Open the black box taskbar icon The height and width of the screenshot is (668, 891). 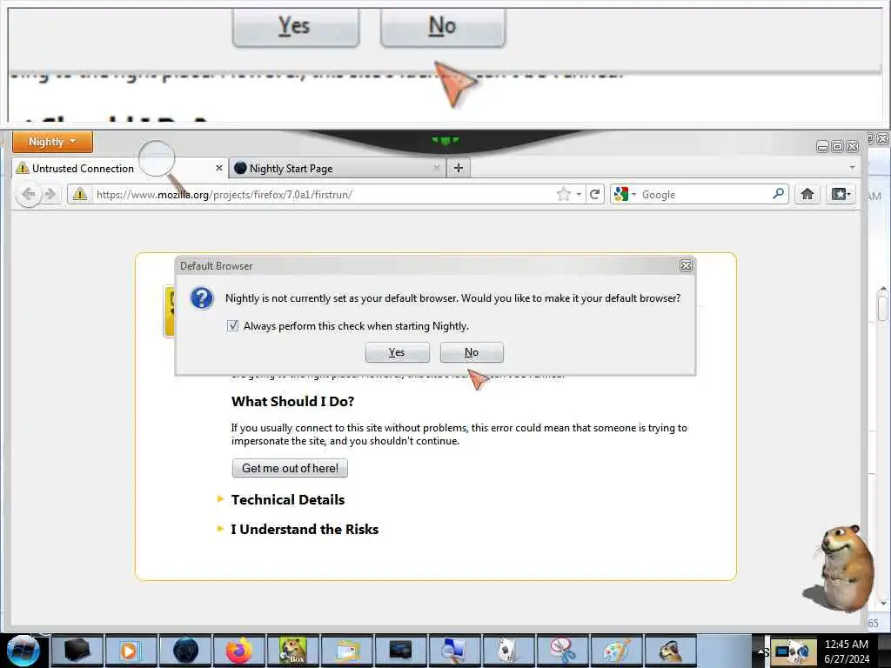pos(77,651)
